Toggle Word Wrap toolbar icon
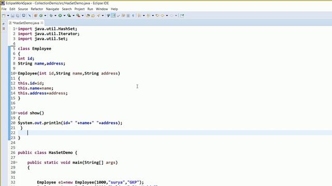This screenshot has width=332, height=186. click(x=118, y=16)
